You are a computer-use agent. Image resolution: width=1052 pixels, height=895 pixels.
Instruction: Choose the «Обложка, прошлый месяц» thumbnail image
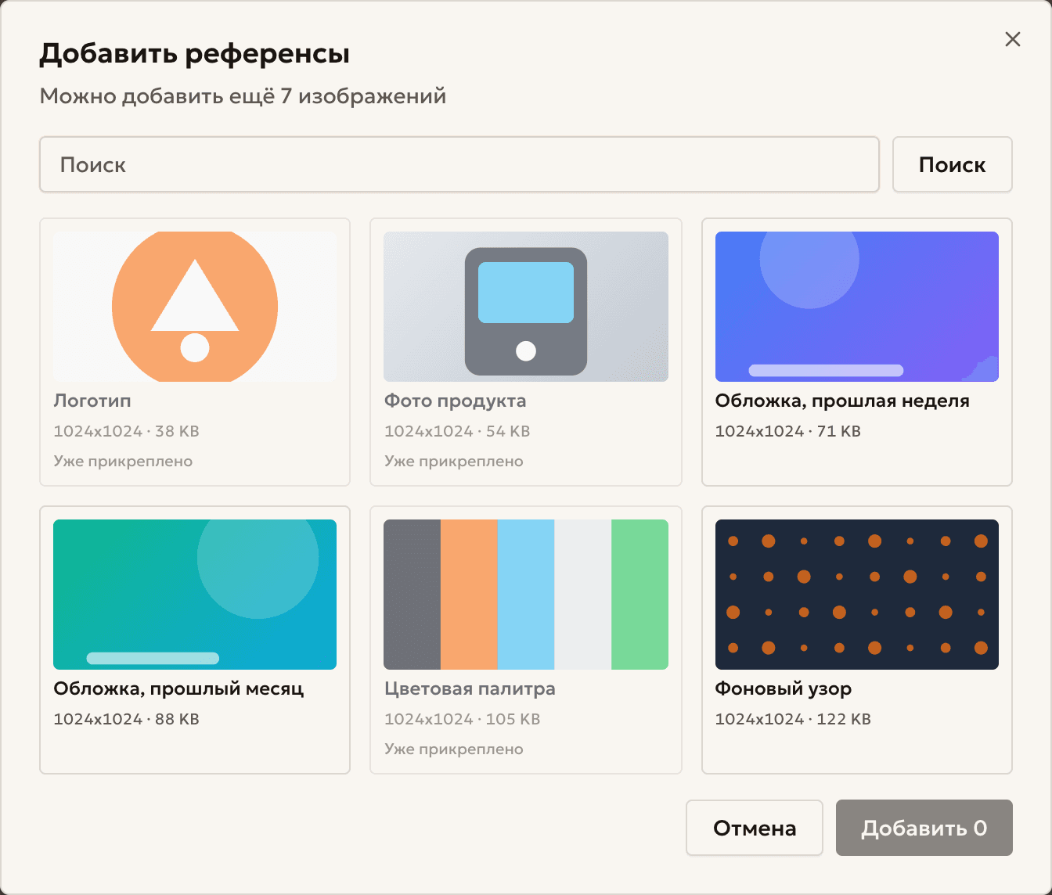tap(195, 595)
